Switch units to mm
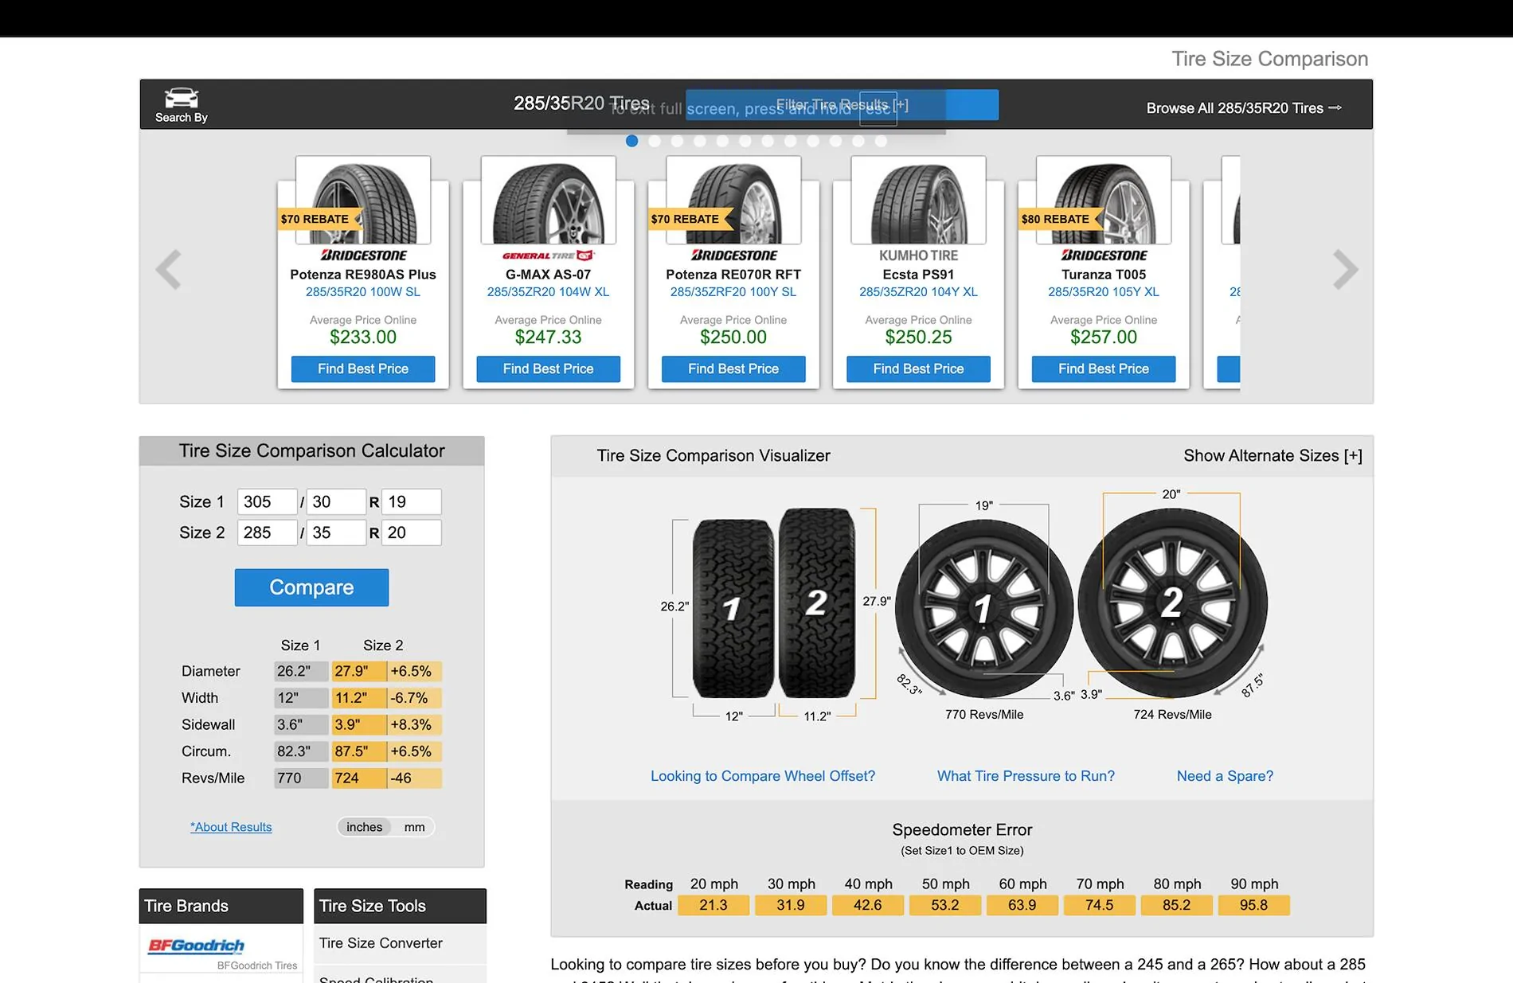The width and height of the screenshot is (1513, 983). [414, 827]
